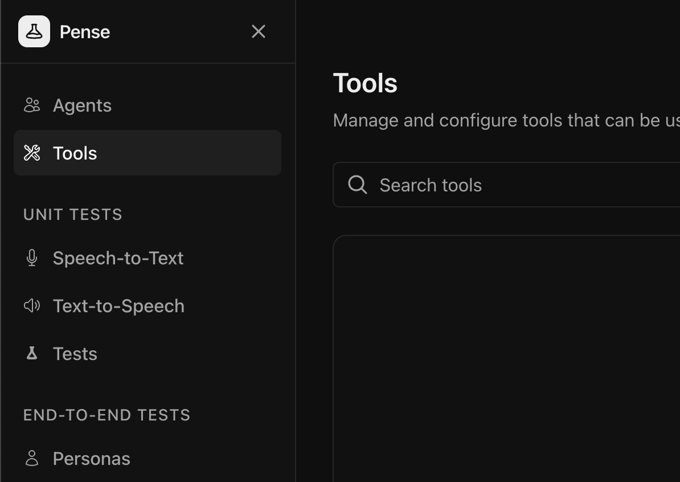Click the Tools page heading
This screenshot has width=680, height=482.
365,83
